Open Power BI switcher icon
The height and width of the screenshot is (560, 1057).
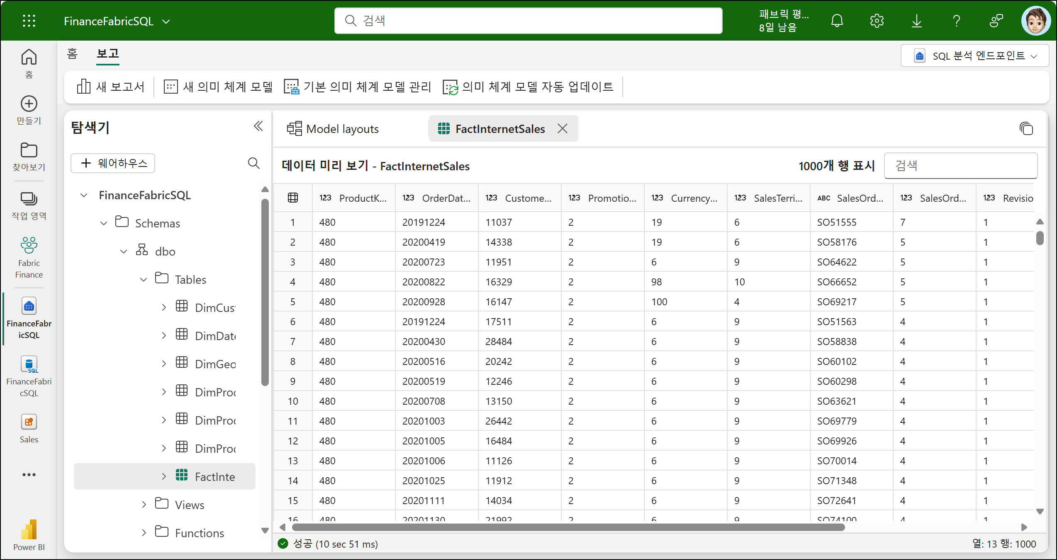(29, 535)
